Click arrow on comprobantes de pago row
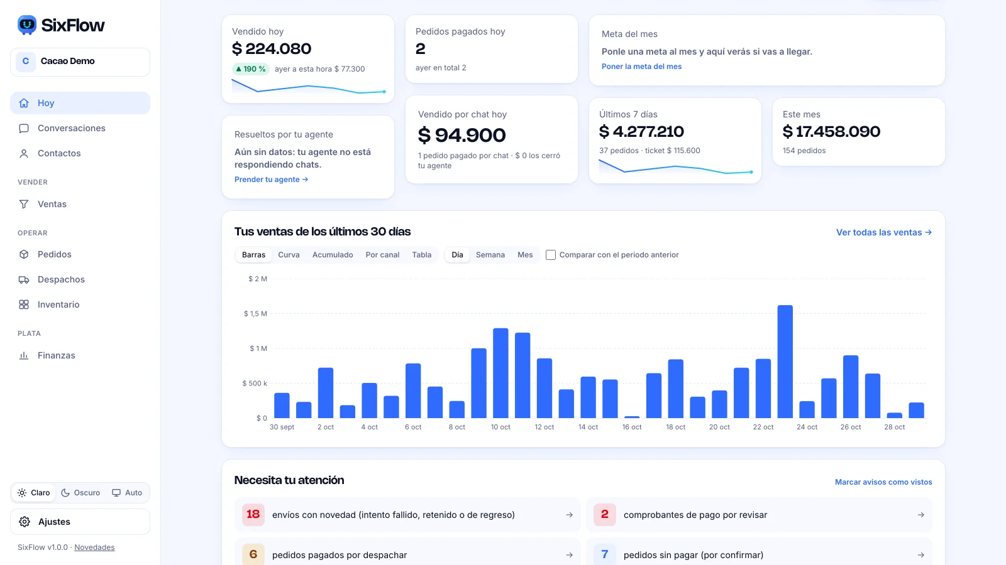 pos(921,515)
